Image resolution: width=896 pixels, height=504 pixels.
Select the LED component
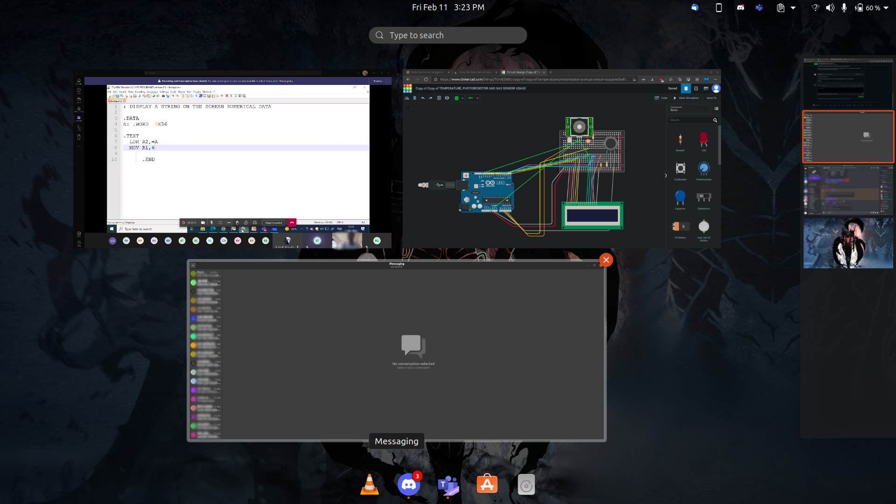704,139
